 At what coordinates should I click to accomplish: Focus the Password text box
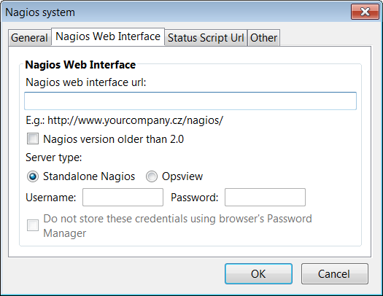point(265,197)
